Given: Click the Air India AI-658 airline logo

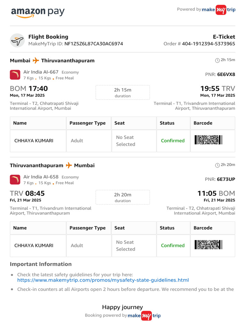Looking at the screenshot, I should 15,179.
